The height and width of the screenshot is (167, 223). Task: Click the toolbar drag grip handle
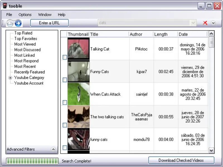[x=3, y=23]
